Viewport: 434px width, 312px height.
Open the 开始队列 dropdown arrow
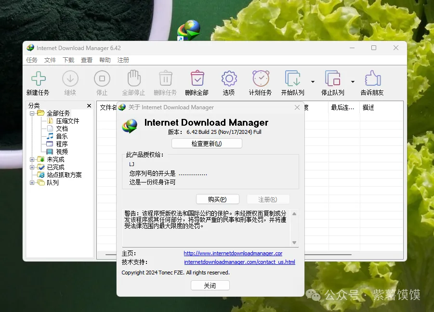point(313,82)
